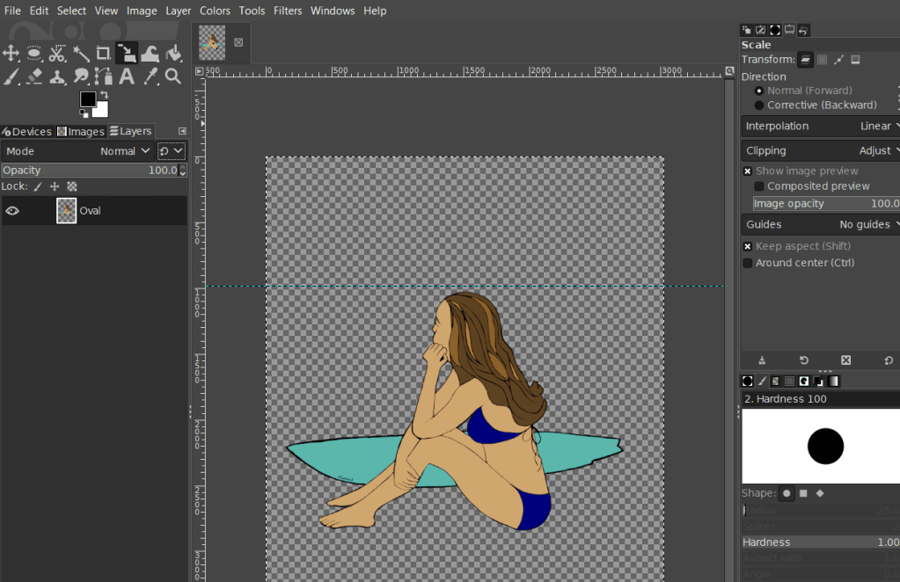The image size is (900, 582).
Task: Select the Move tool
Action: point(11,54)
